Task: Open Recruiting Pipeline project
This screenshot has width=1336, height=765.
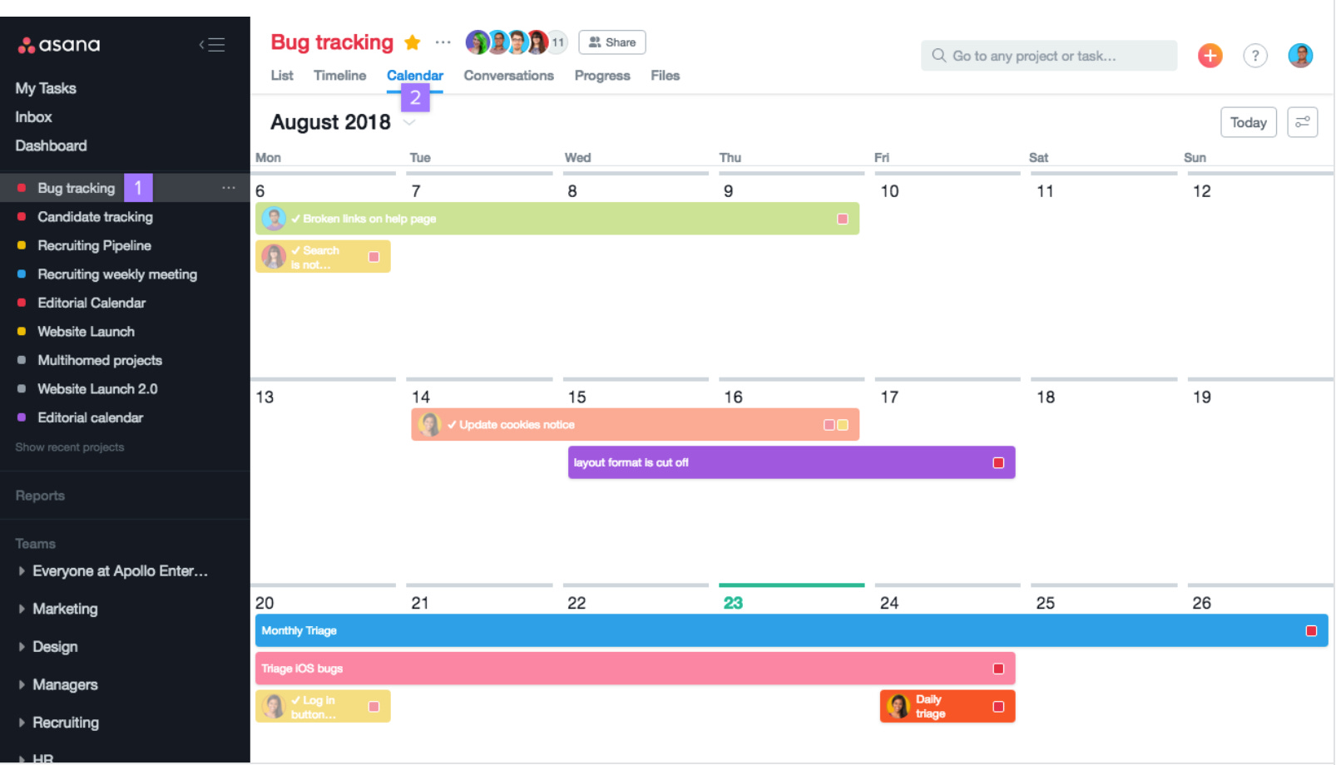Action: [x=94, y=245]
